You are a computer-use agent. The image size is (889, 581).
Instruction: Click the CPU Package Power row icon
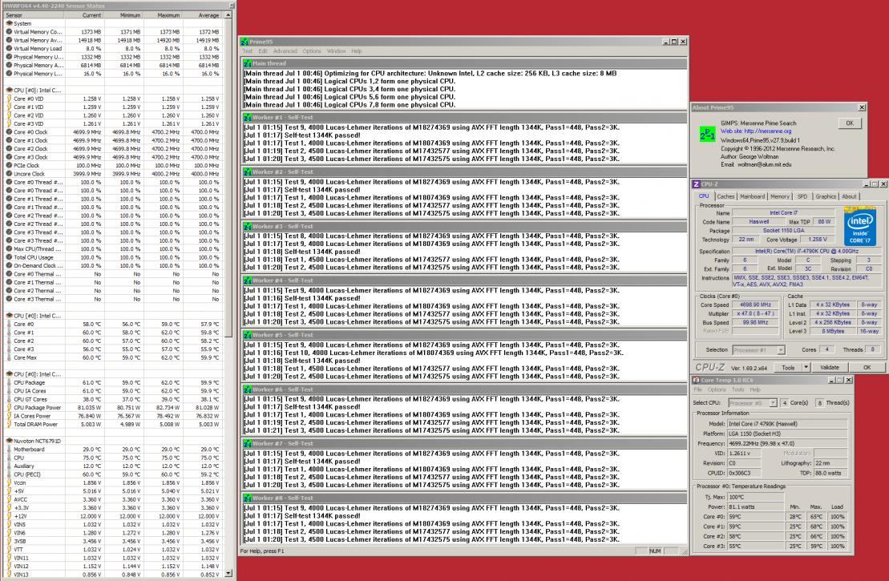(x=9, y=408)
